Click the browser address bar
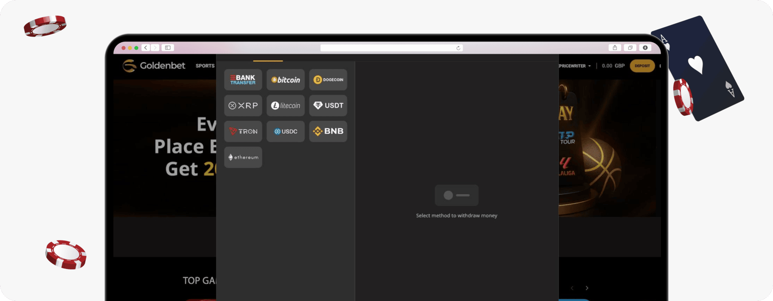Viewport: 773px width, 301px height. (391, 48)
